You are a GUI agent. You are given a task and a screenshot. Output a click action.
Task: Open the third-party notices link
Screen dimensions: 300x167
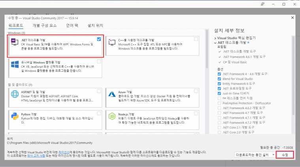pos(36,156)
